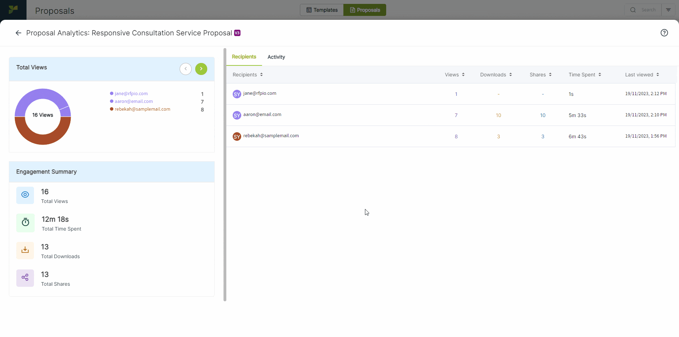This screenshot has height=337, width=679.
Task: Open the help question mark icon
Action: pyautogui.click(x=664, y=33)
